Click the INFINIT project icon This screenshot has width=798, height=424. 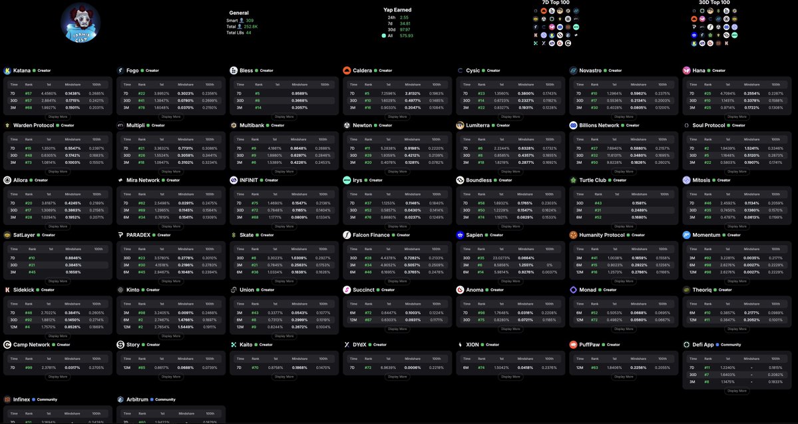tap(234, 180)
